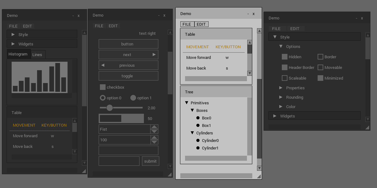Click the slider knob showing 2.00
This screenshot has width=377, height=188.
pos(110,108)
